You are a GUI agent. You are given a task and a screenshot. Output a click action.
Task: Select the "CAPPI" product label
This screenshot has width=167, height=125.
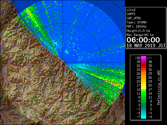pos(131,14)
